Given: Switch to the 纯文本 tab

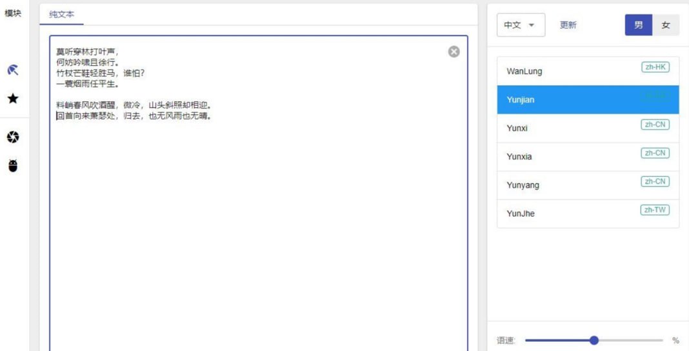Looking at the screenshot, I should [x=62, y=14].
